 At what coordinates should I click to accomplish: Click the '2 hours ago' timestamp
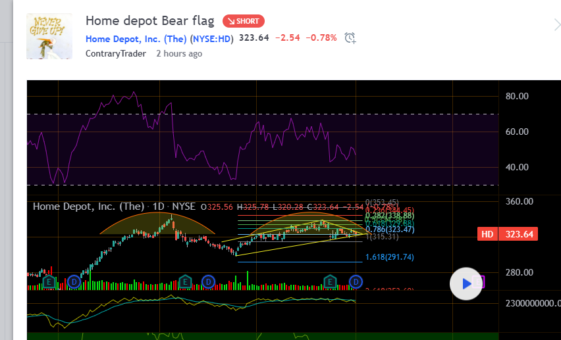179,54
